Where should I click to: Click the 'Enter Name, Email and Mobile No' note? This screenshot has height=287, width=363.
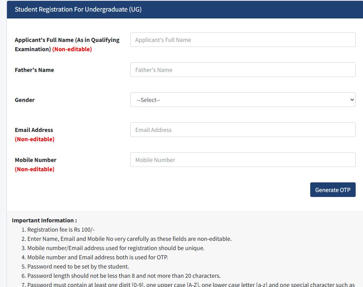pyautogui.click(x=129, y=239)
